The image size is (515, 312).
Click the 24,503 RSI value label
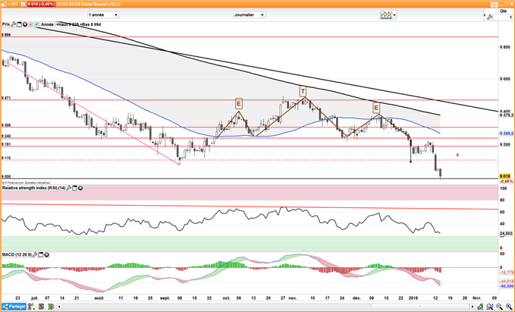[x=506, y=233]
